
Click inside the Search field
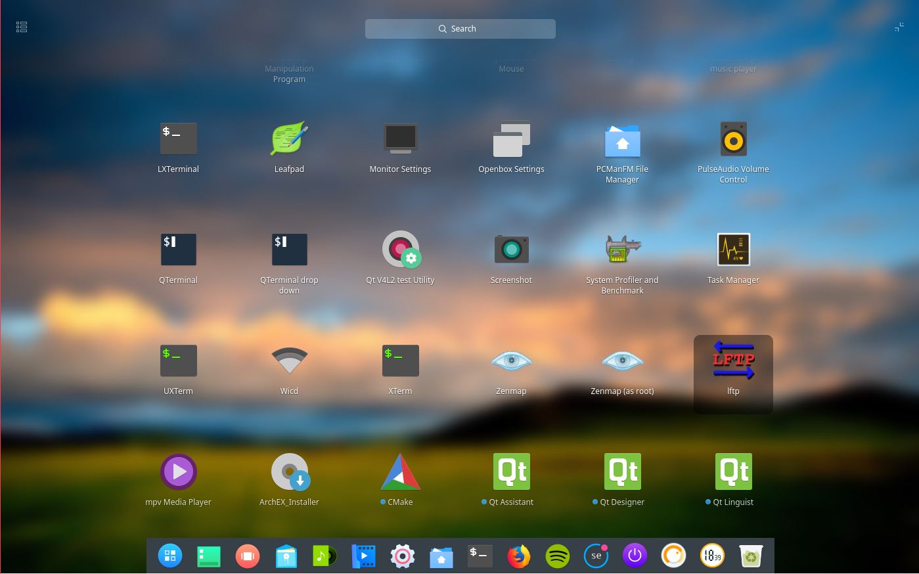[x=460, y=28]
